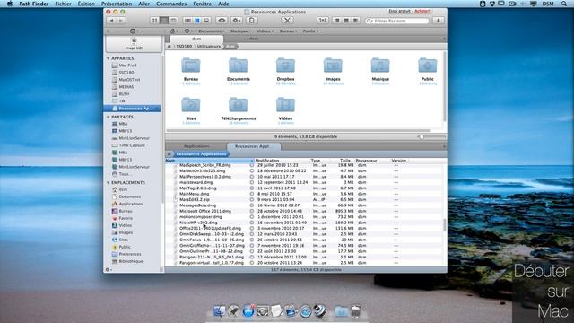574x323 pixels.
Task: Toggle the dual browser pane button
Action: [x=197, y=21]
